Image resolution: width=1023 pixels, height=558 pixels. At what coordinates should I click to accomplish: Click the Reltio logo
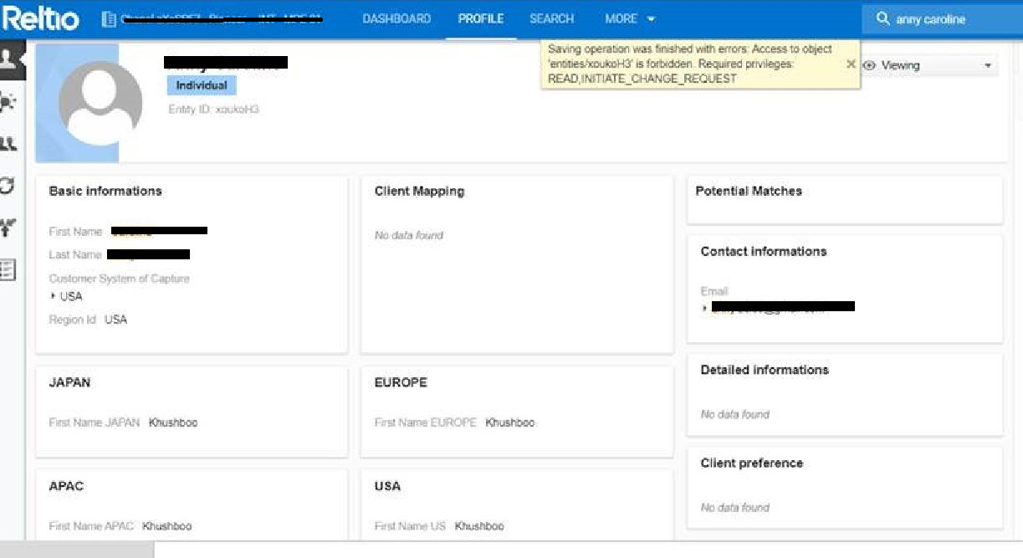(x=42, y=18)
